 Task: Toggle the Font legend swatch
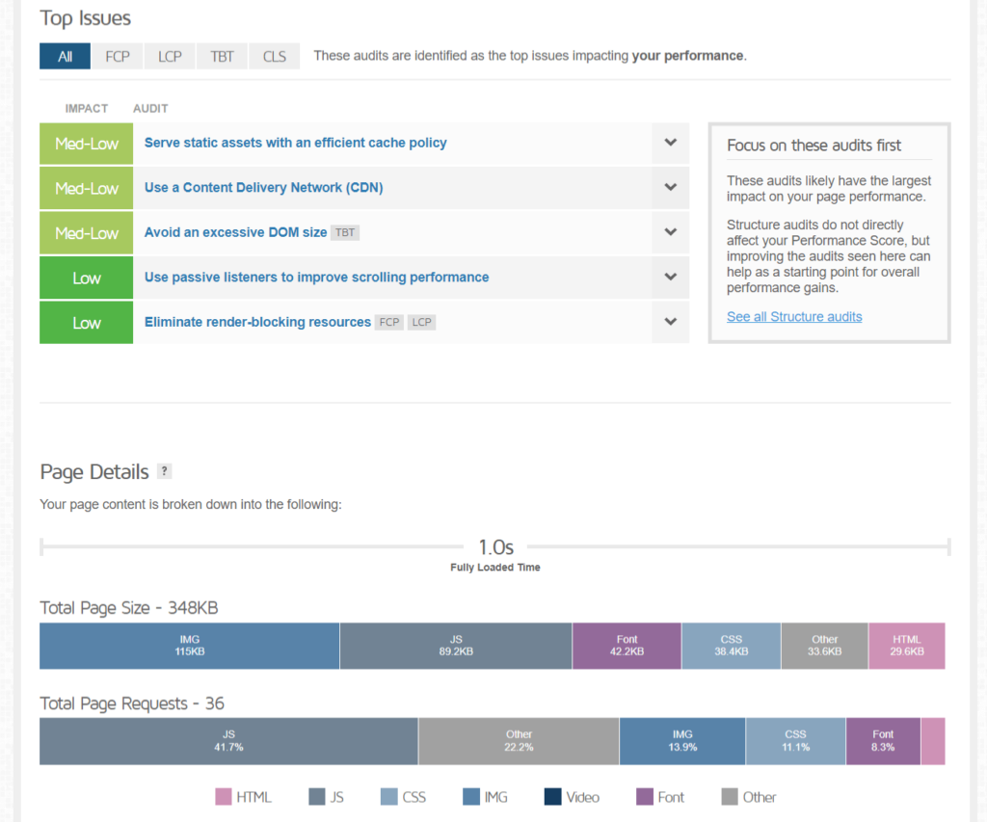645,797
